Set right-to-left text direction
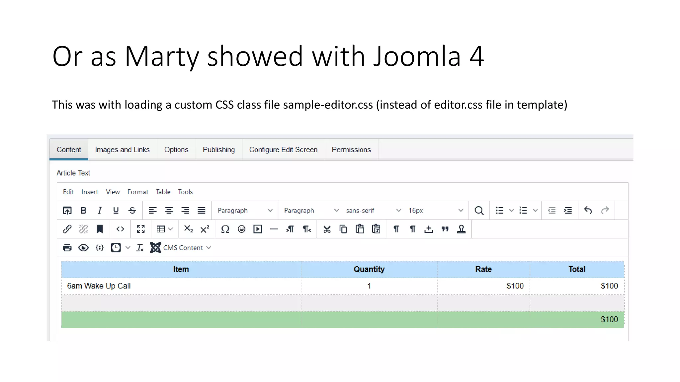 coord(306,229)
